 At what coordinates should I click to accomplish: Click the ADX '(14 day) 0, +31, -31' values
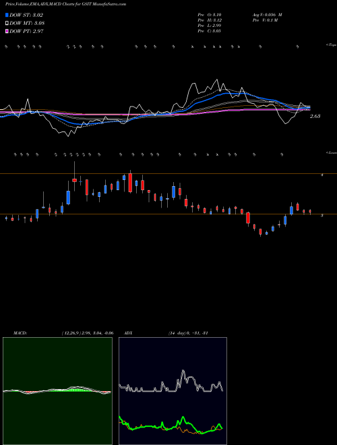coord(188,333)
